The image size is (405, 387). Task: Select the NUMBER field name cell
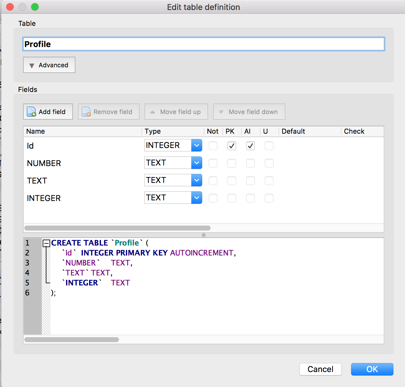click(83, 163)
